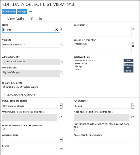Open search lookup for Menu location
The height and width of the screenshot is (155, 140).
(x=62, y=72)
